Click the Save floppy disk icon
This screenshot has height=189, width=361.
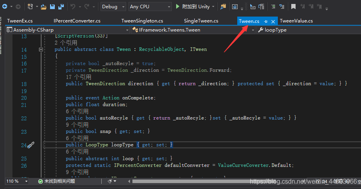52,7
